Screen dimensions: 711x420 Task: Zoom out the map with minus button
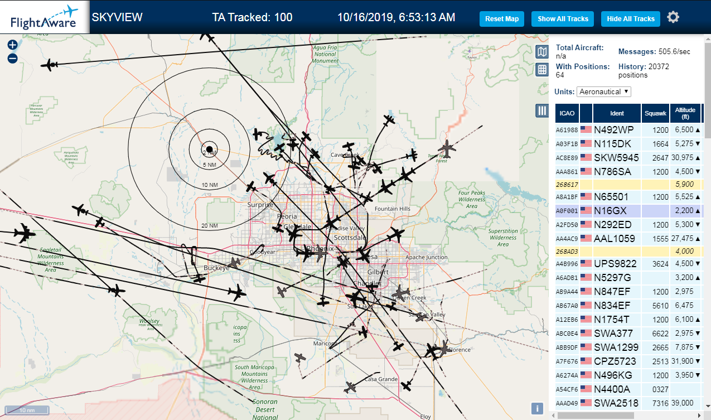pos(13,58)
